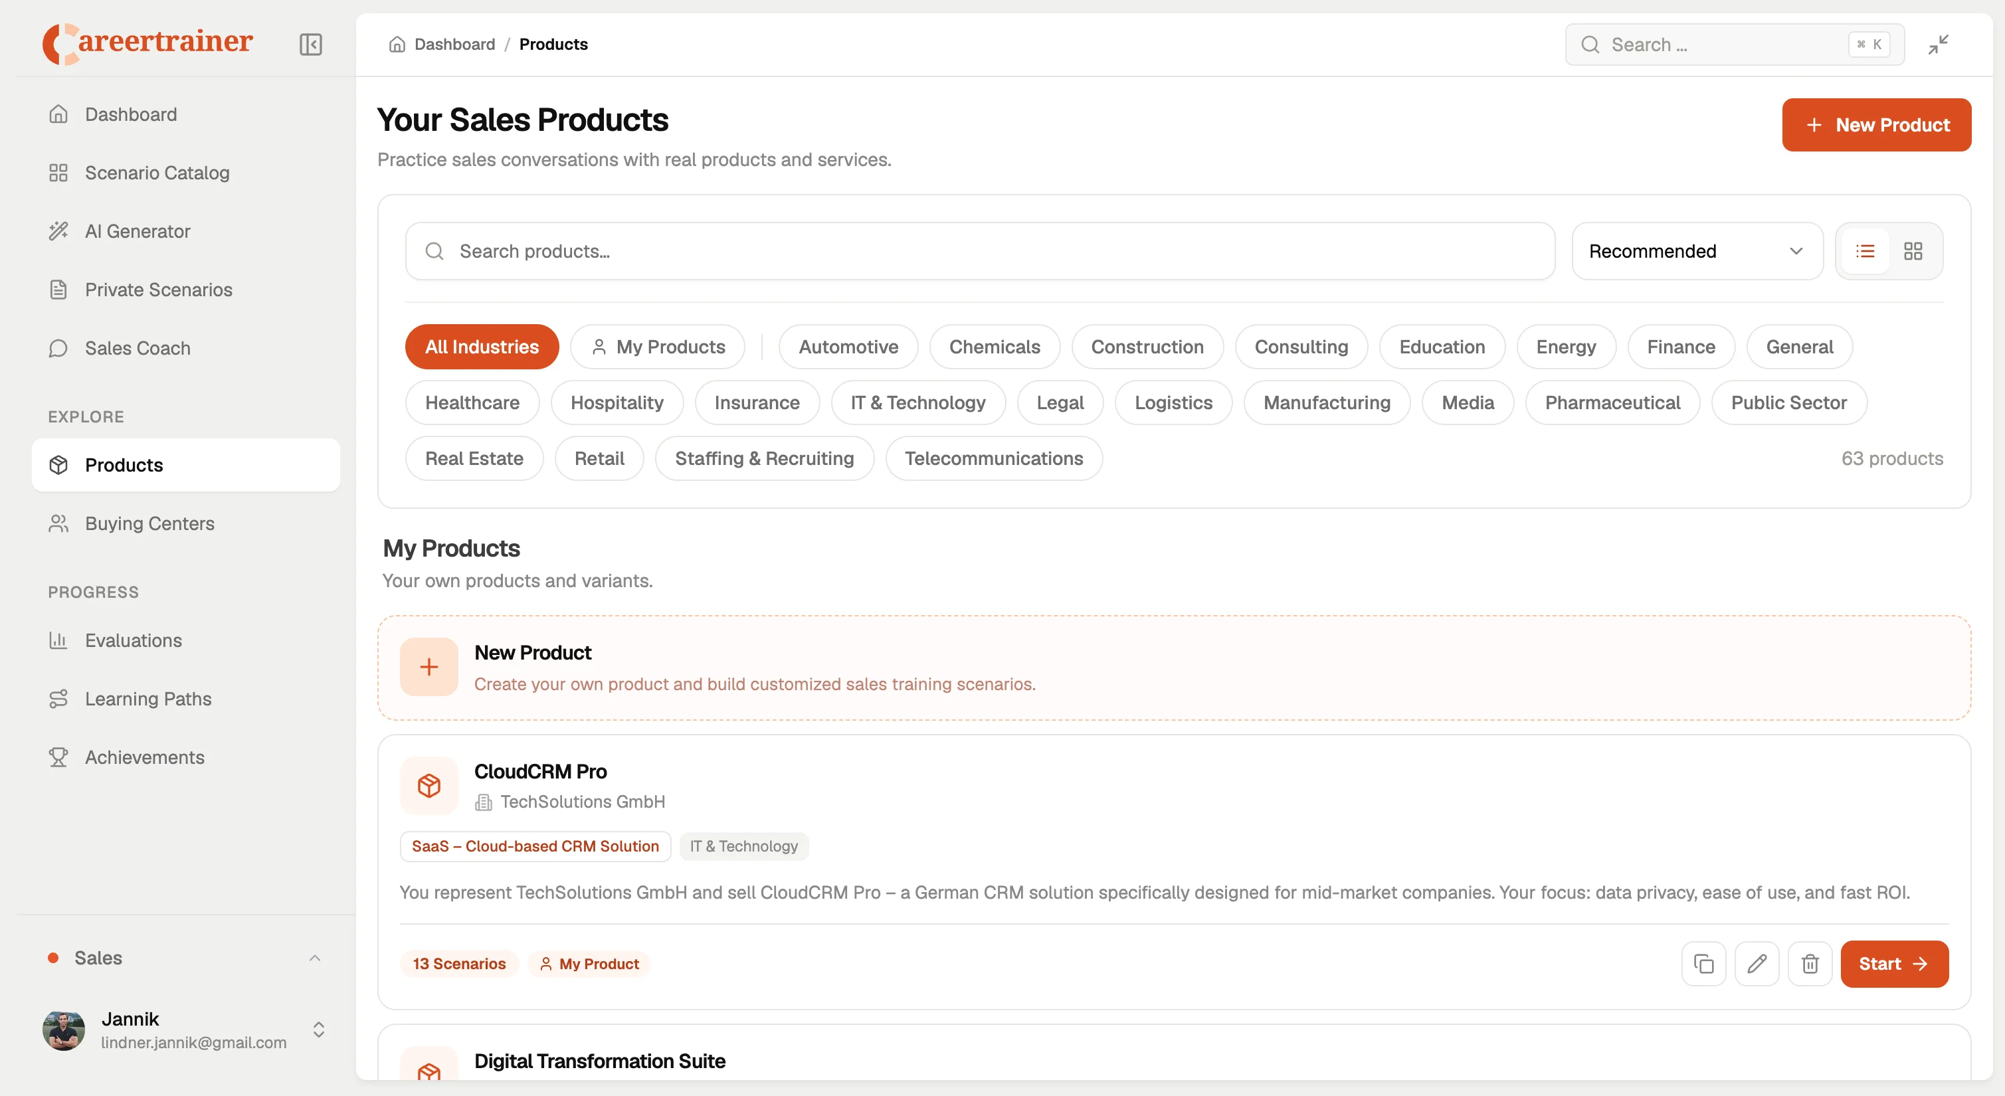Open Sales Coach
The width and height of the screenshot is (2005, 1096).
(185, 348)
